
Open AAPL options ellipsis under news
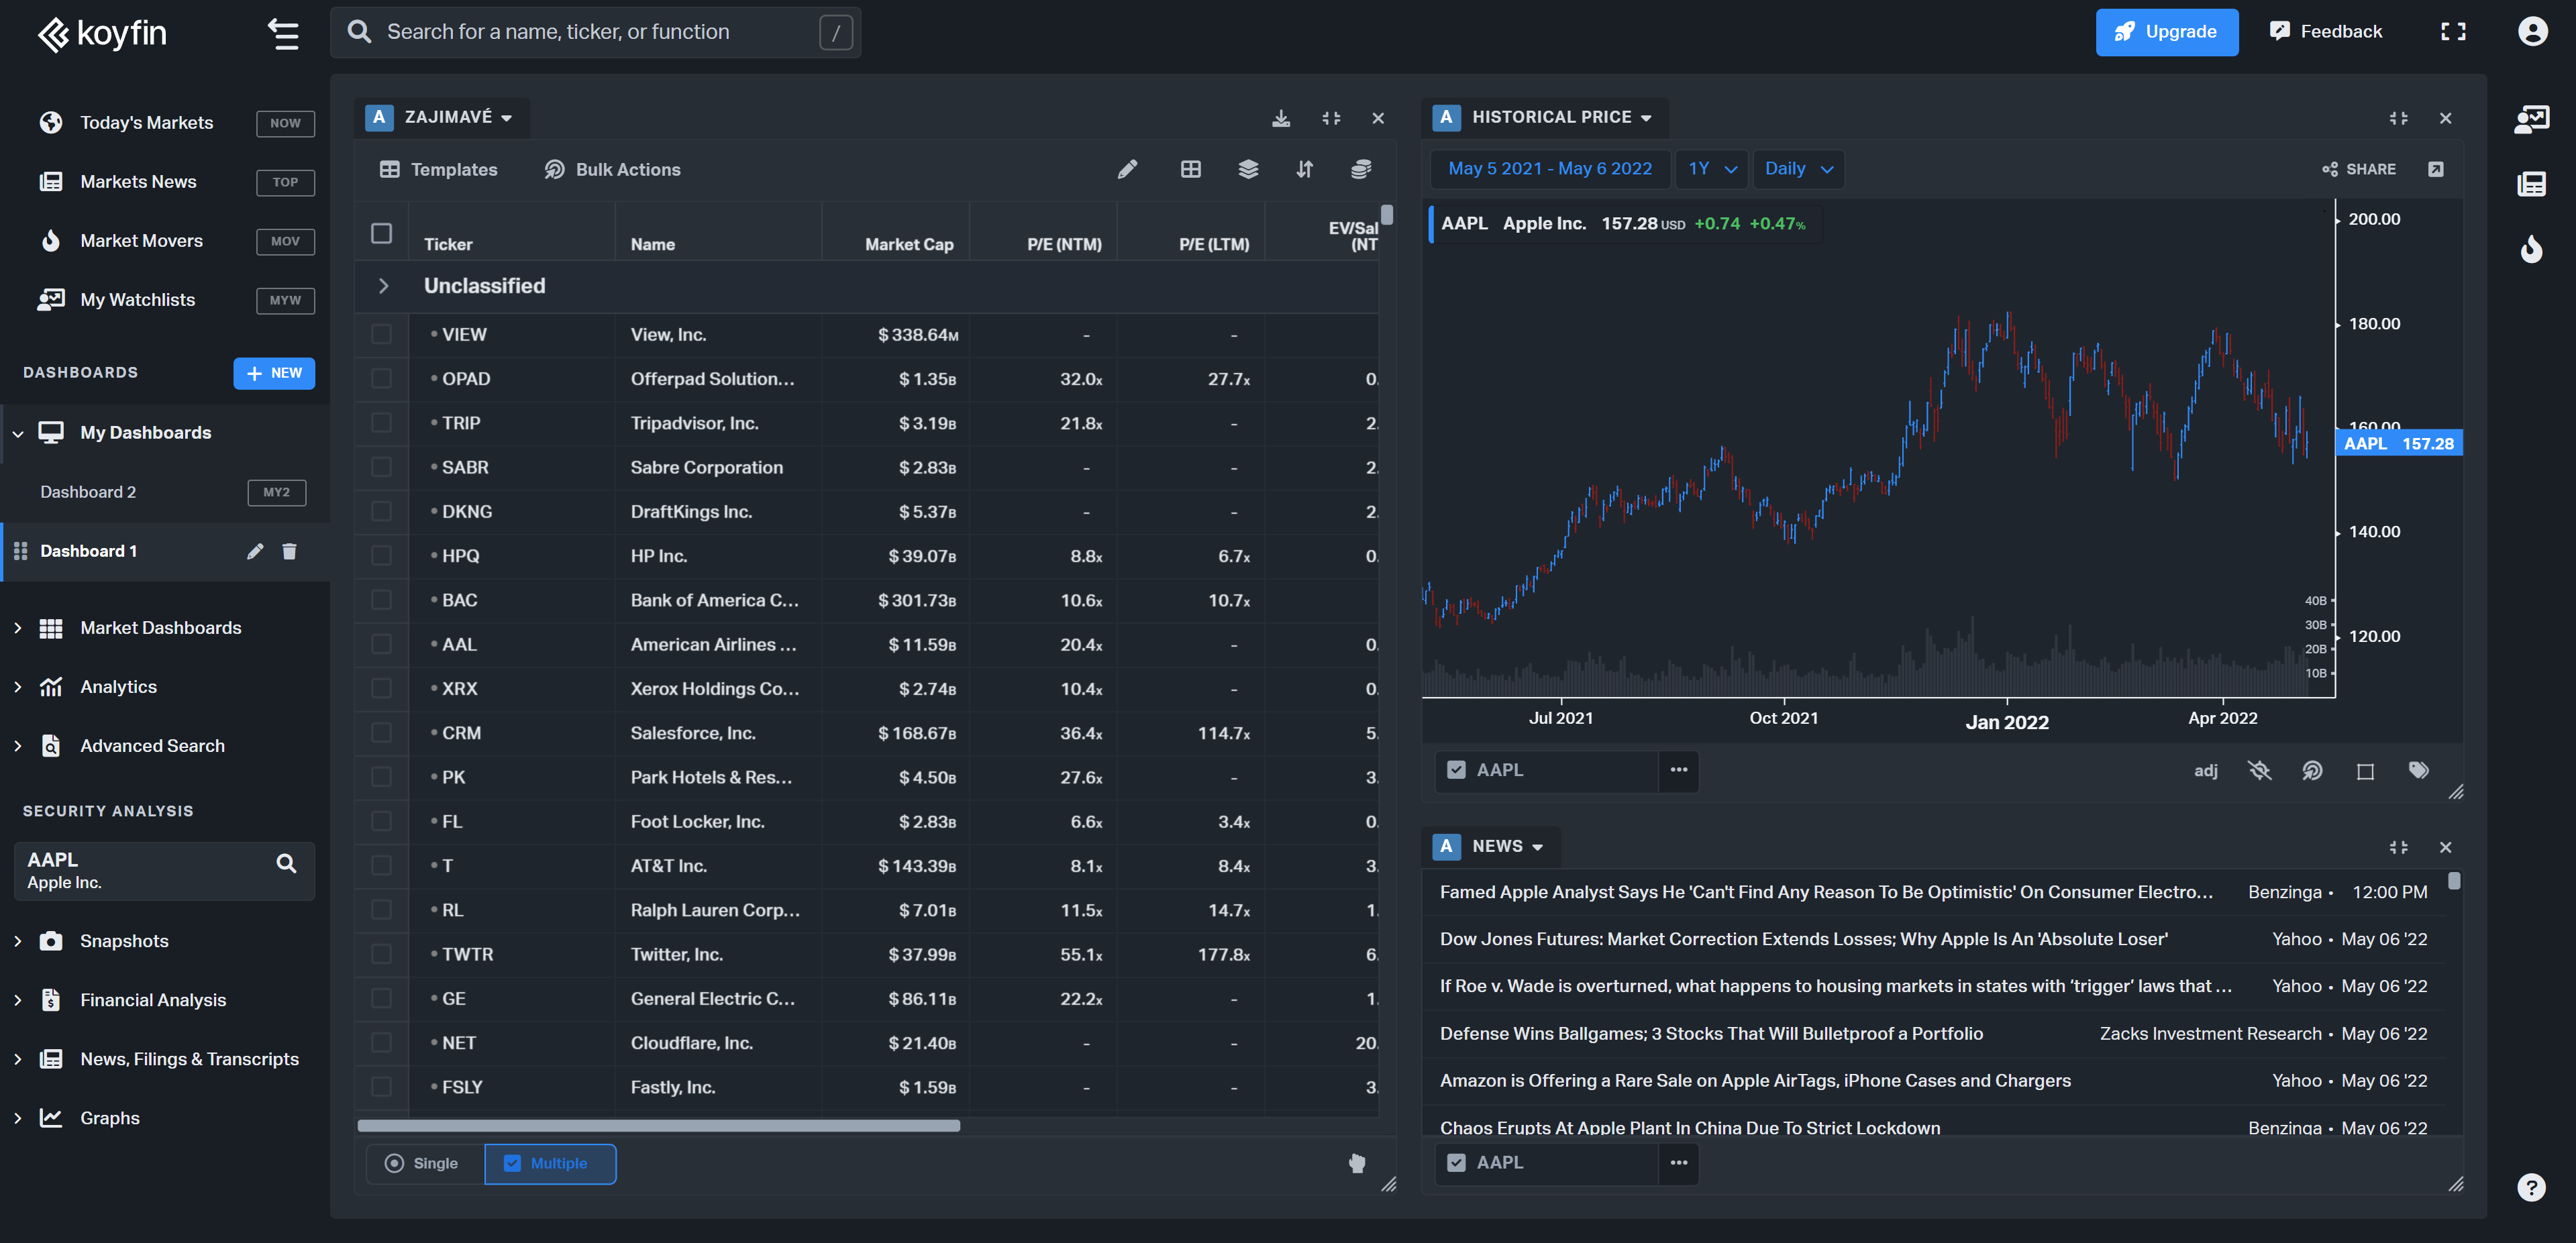click(1678, 1163)
